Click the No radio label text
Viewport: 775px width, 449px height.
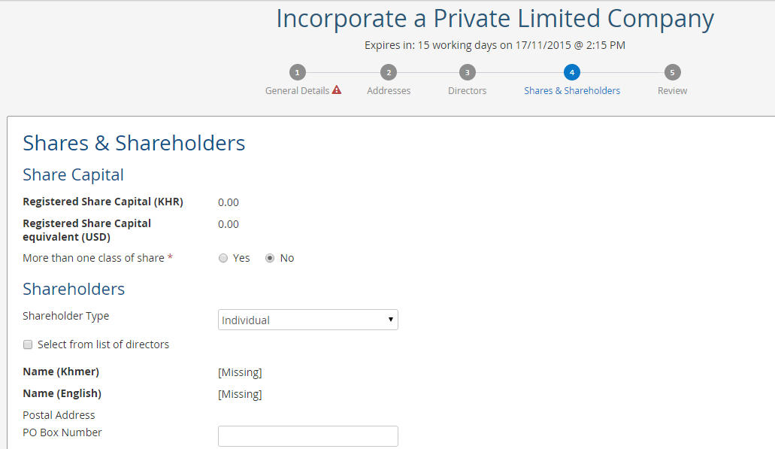tap(287, 258)
